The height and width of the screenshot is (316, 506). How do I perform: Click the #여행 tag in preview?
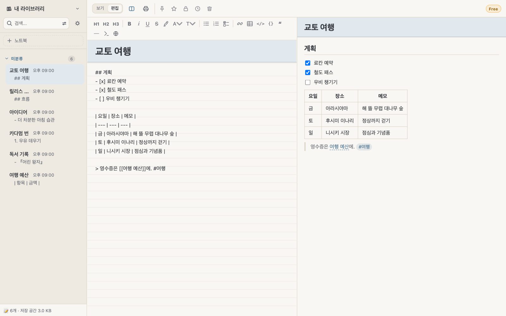coord(364,147)
